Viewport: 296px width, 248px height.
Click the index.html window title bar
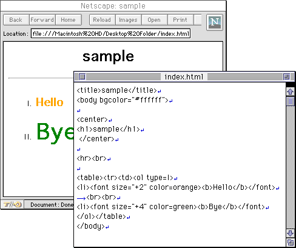click(x=184, y=77)
